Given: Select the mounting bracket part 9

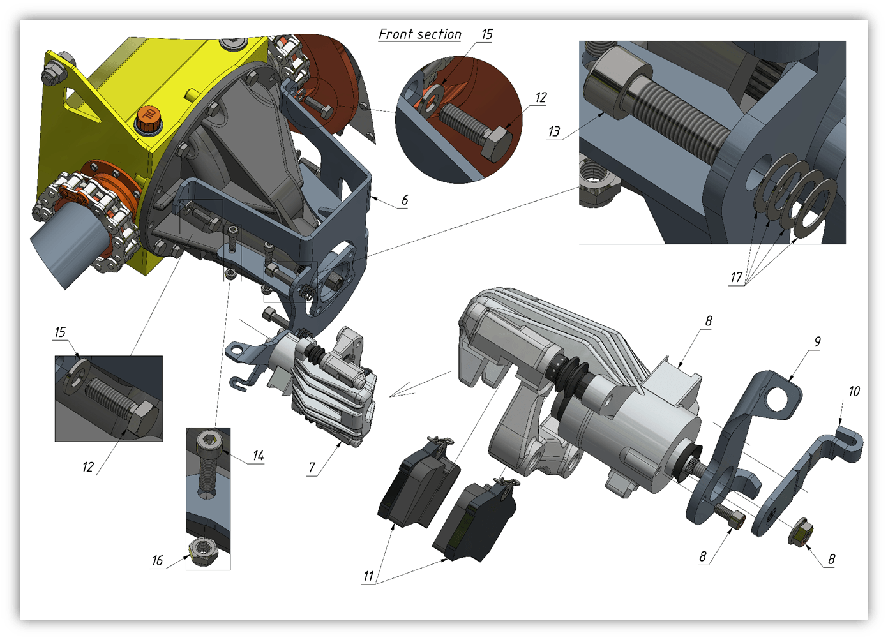Looking at the screenshot, I should (744, 447).
